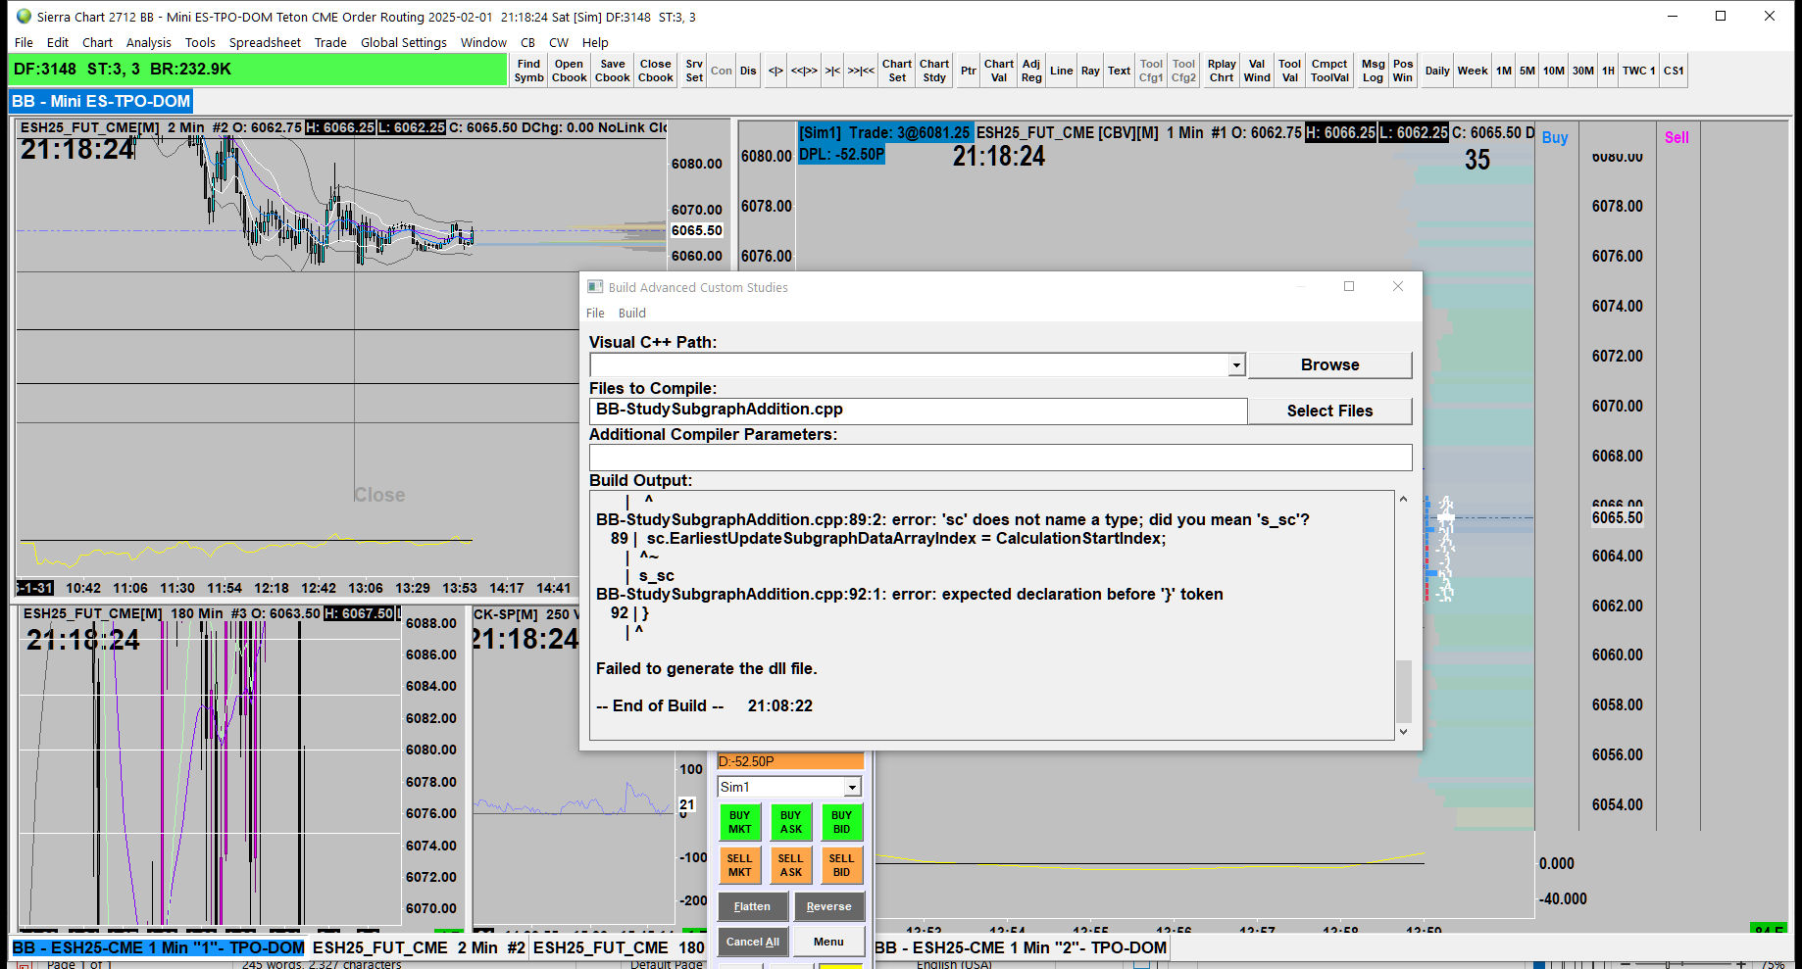Open the Msg Log toolbar button
1802x969 pixels.
pos(1373,71)
